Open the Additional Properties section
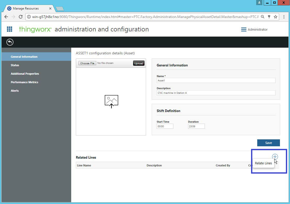290x204 pixels. (25, 74)
